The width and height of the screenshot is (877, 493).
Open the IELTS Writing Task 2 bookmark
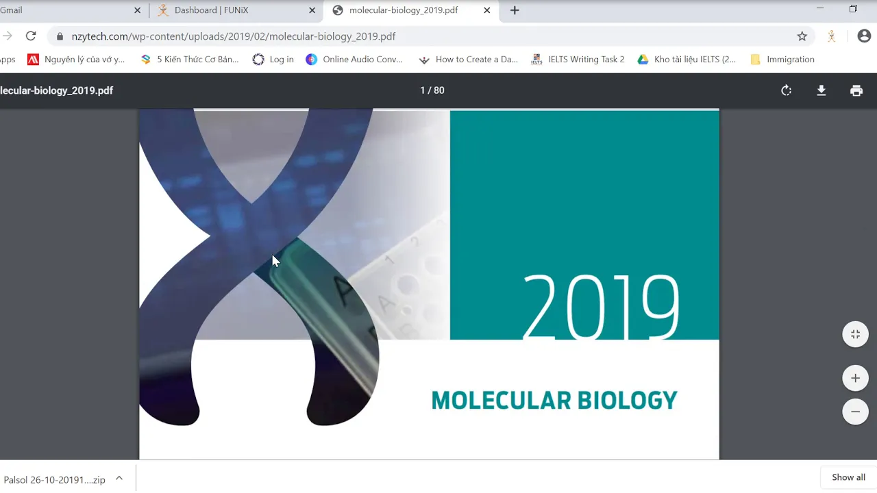click(578, 60)
